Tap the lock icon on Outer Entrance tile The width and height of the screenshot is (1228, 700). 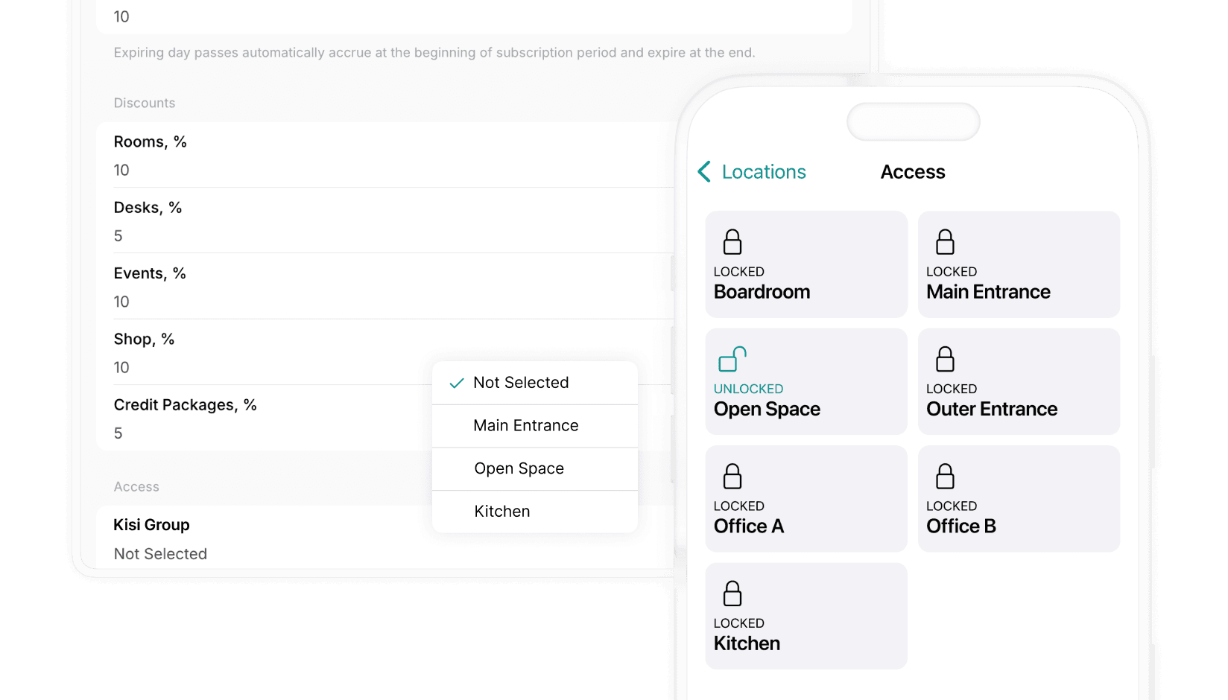[x=944, y=358]
